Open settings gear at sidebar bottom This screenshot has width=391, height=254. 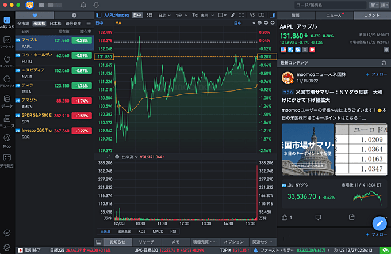click(x=7, y=247)
